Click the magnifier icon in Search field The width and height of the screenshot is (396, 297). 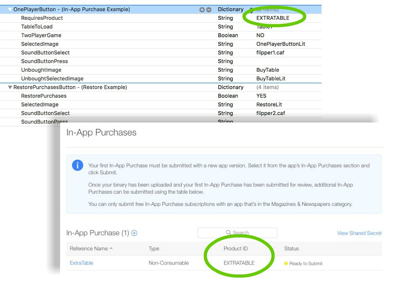(228, 233)
